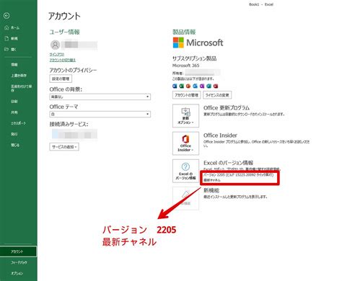Click the Publisher product icon
Viewport: 342px width, 281px height.
click(209, 86)
